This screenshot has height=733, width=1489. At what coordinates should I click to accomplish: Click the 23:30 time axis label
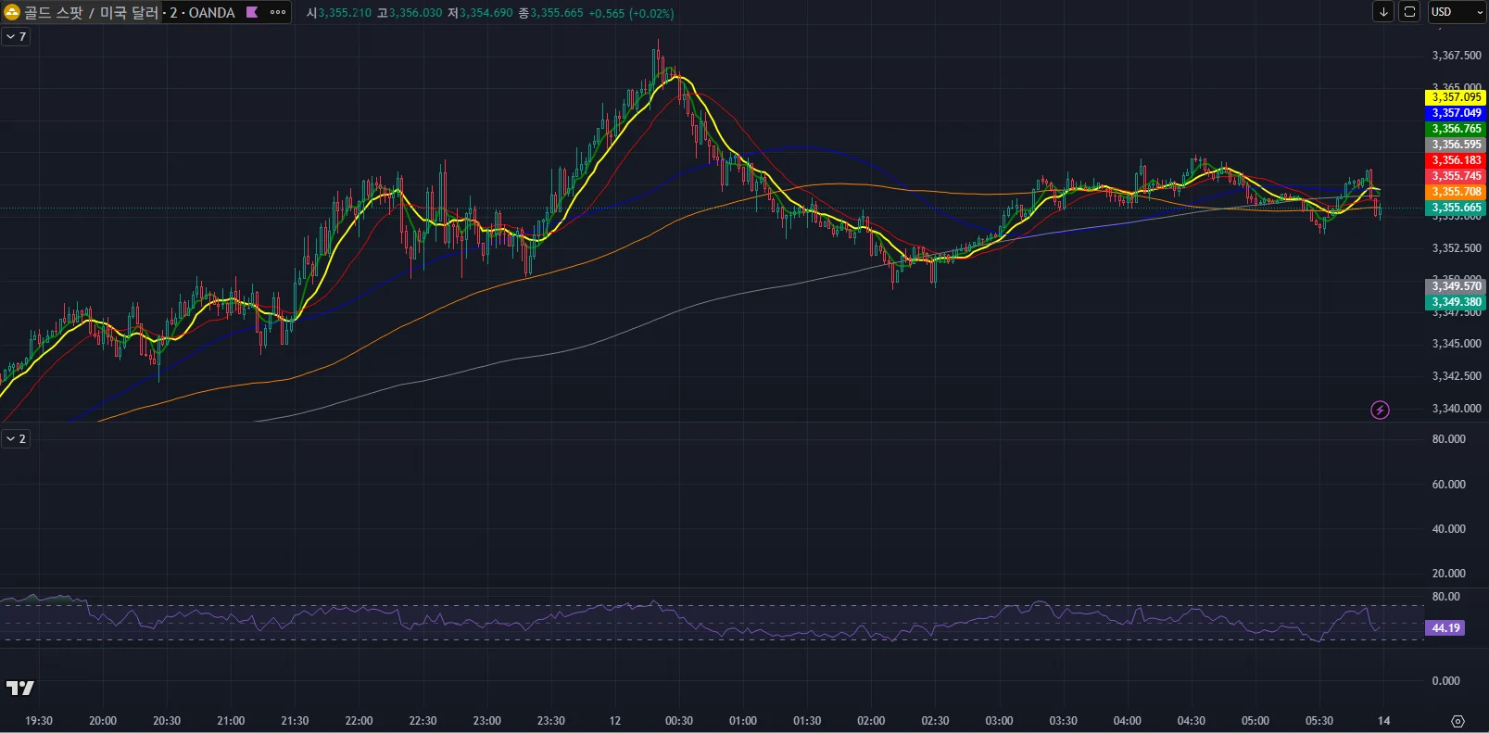[x=550, y=721]
